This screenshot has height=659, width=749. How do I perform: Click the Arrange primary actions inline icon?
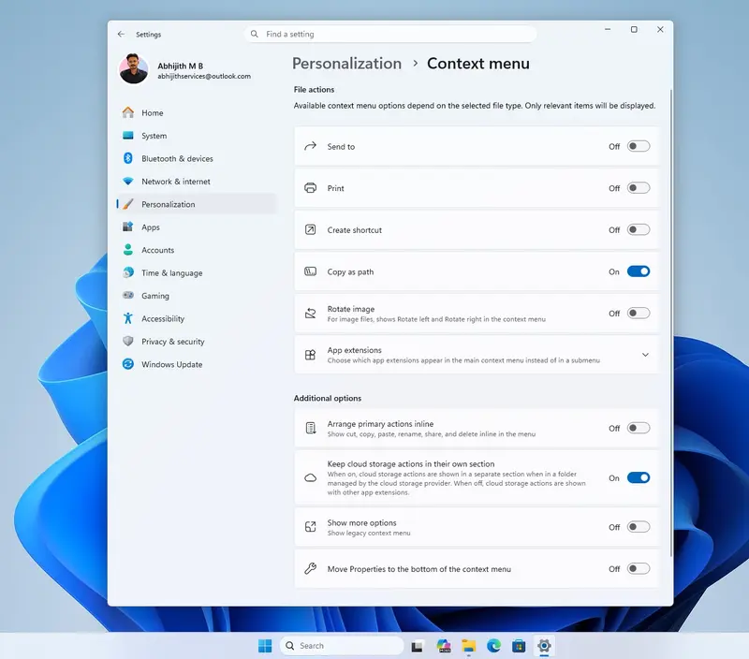pos(311,429)
